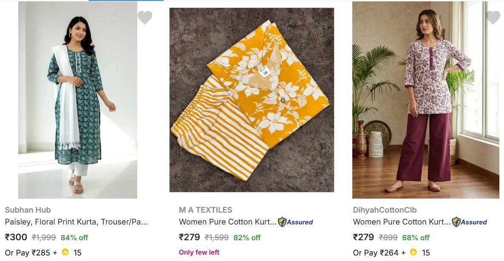Click the Assured badge next to M A TEXTILES kurta

[x=294, y=222]
